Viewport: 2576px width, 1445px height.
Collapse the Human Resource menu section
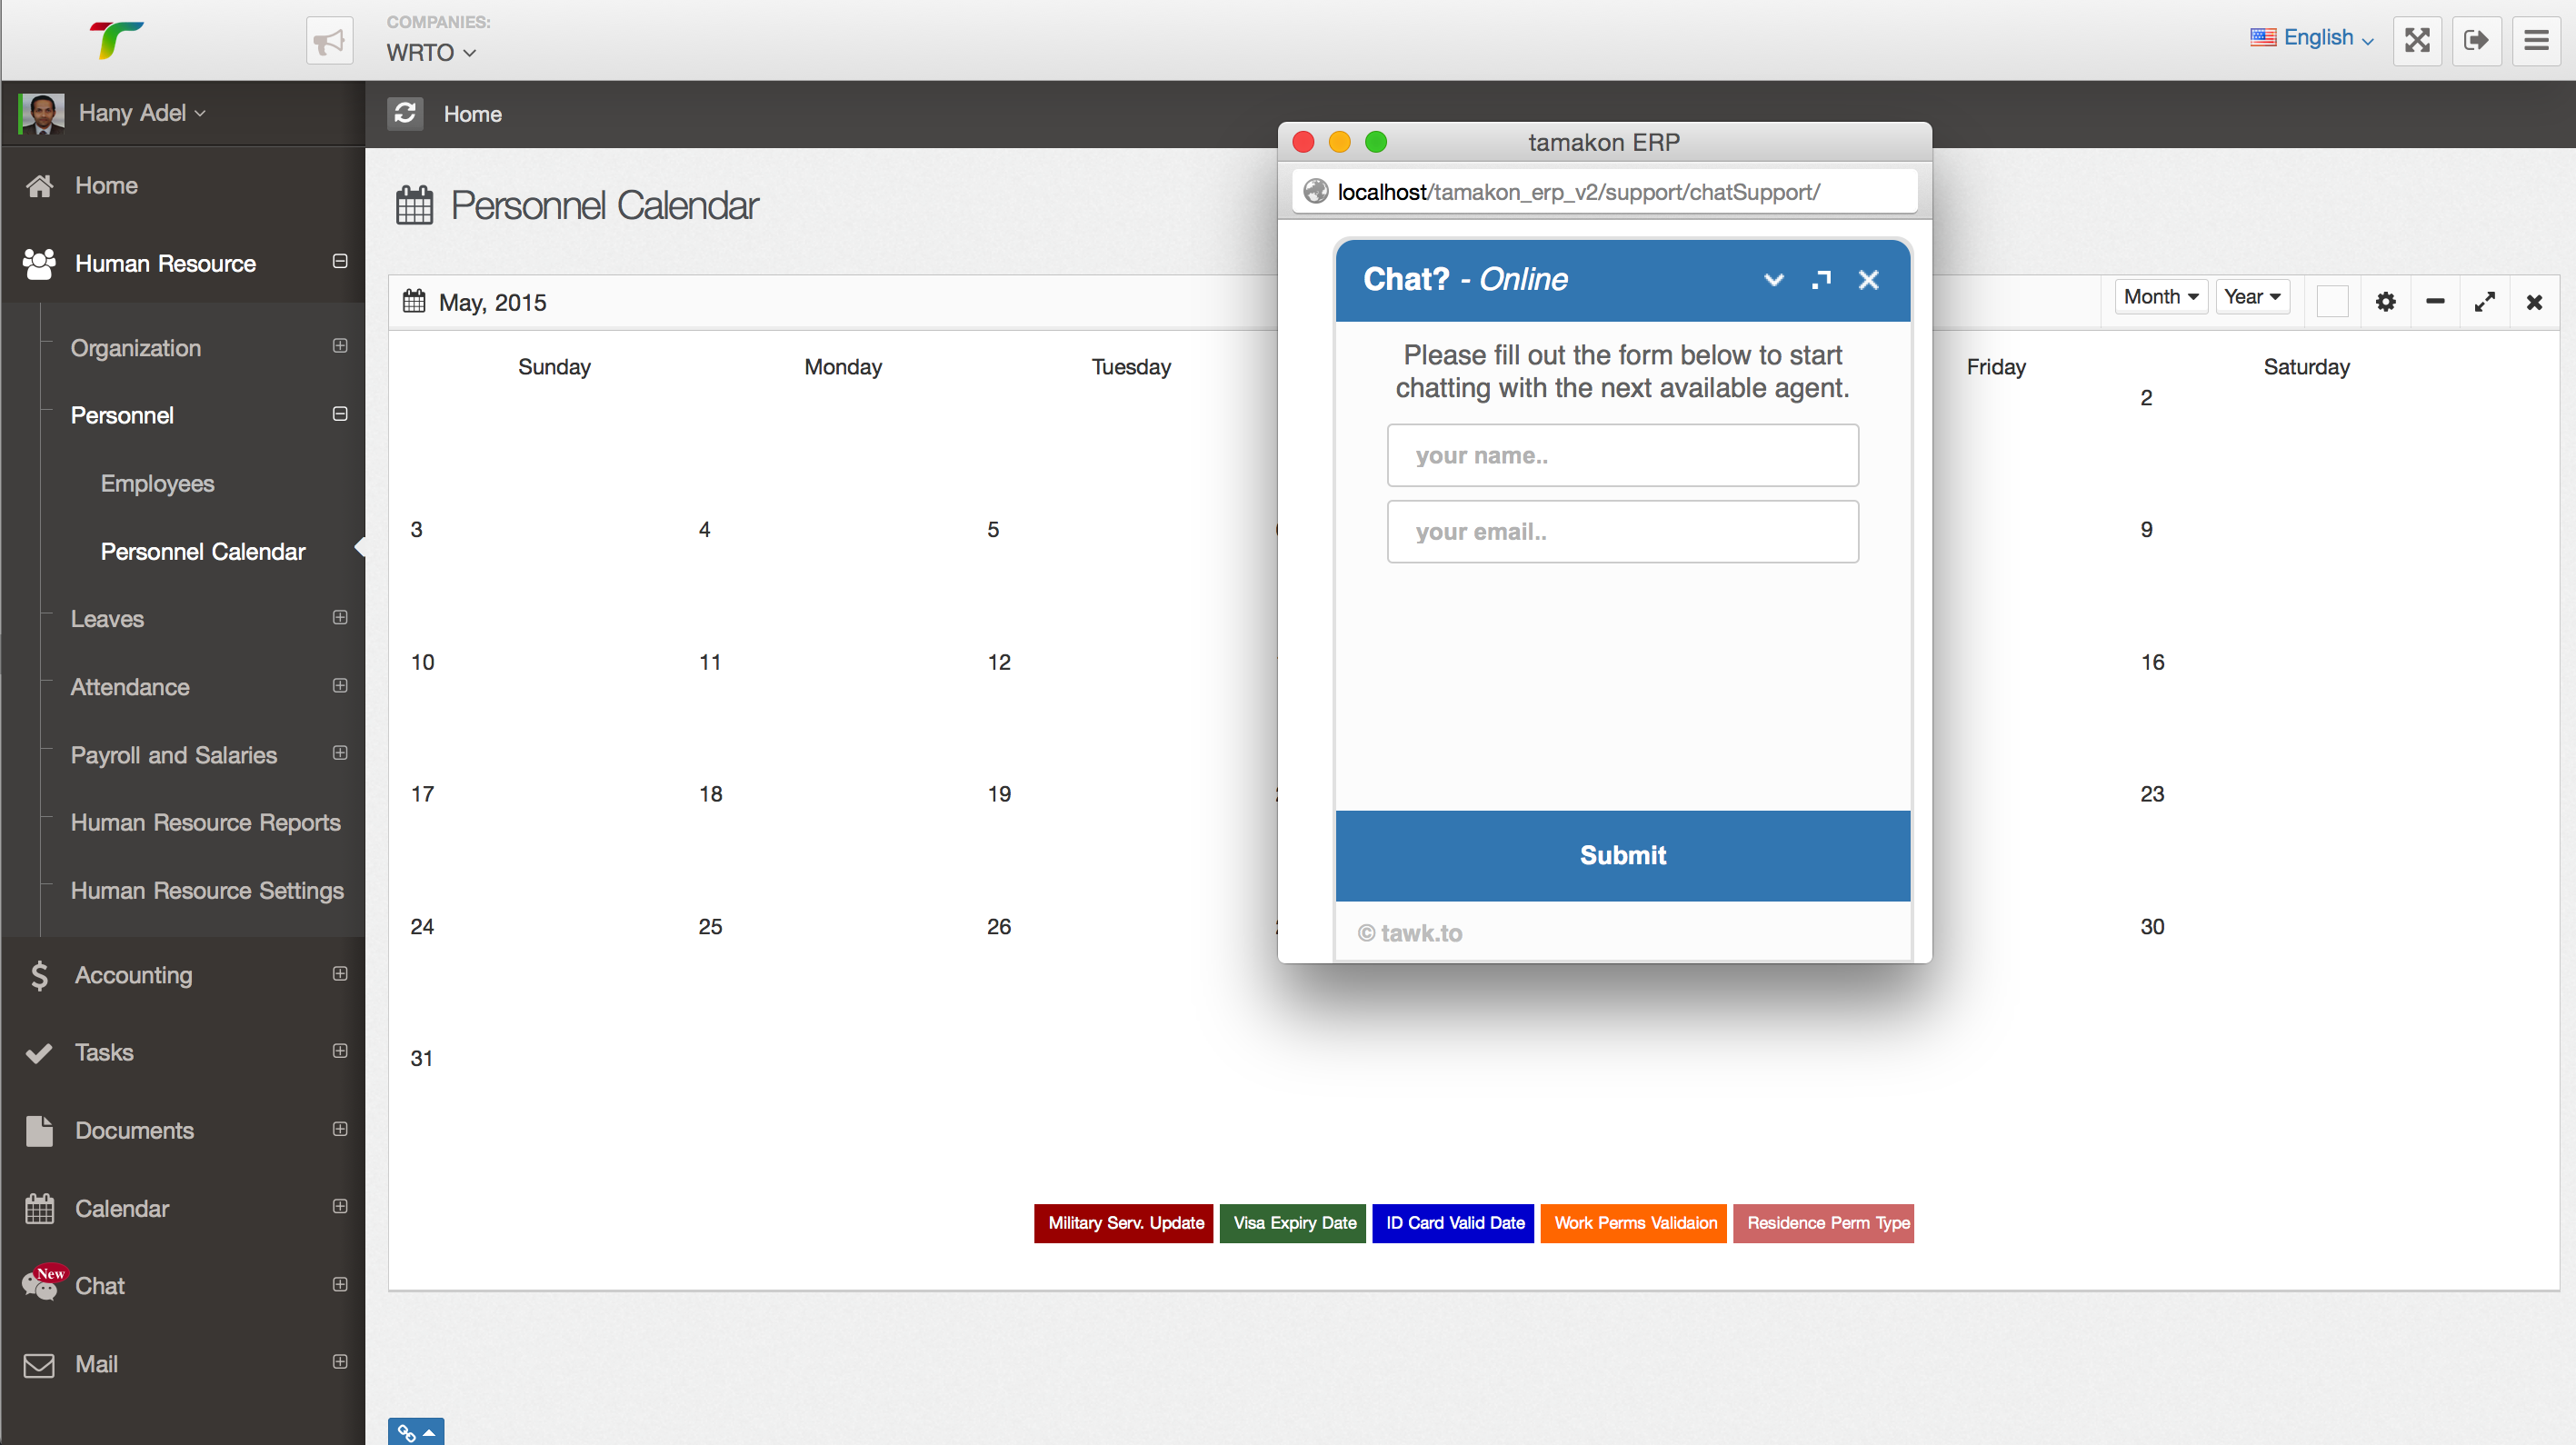(340, 261)
